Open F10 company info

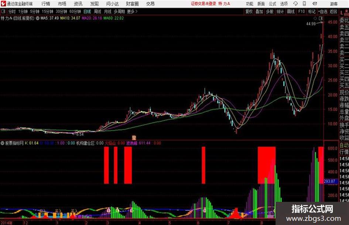pos(301,11)
